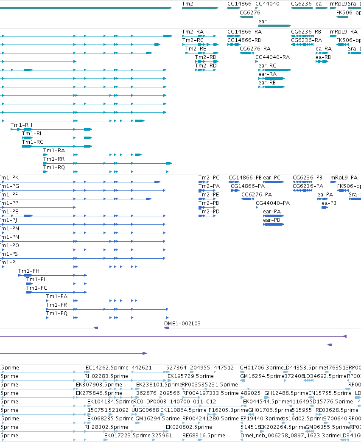Click the CG14866-PB protein label

click(245, 178)
